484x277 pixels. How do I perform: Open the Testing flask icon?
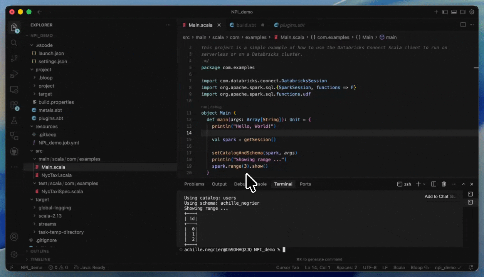14,120
